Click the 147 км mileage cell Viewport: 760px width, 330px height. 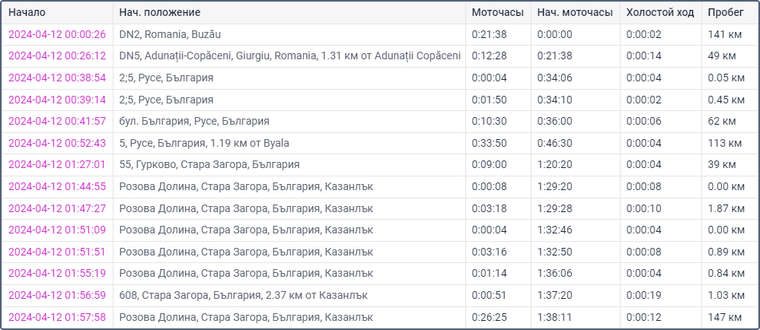point(725,316)
